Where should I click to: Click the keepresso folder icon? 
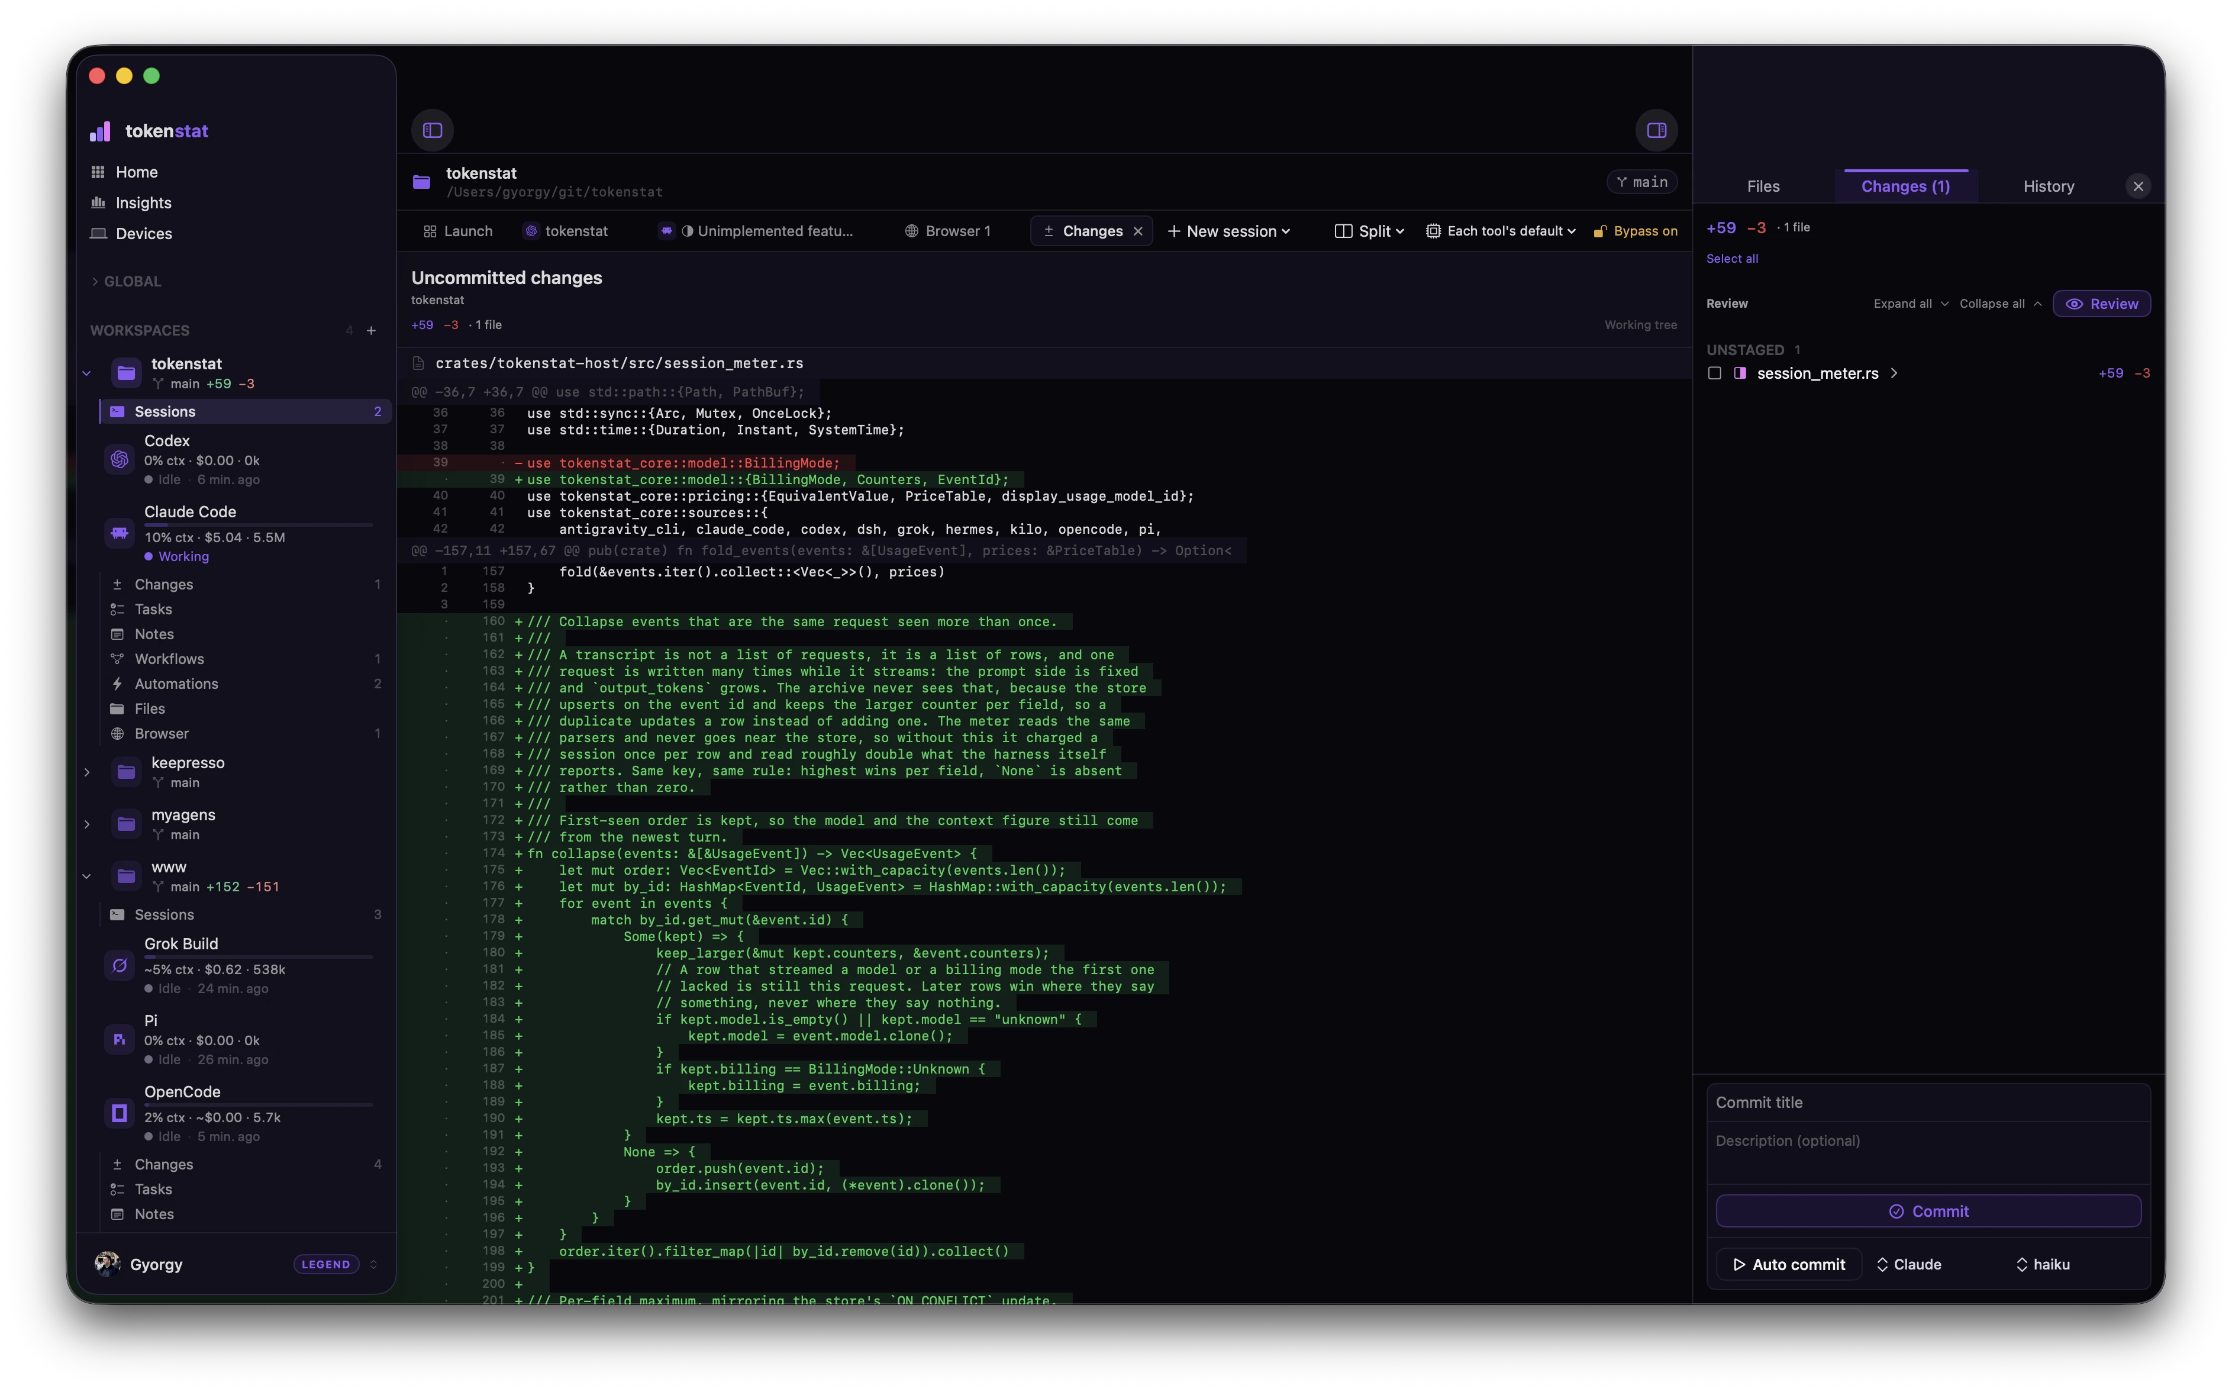click(x=126, y=772)
